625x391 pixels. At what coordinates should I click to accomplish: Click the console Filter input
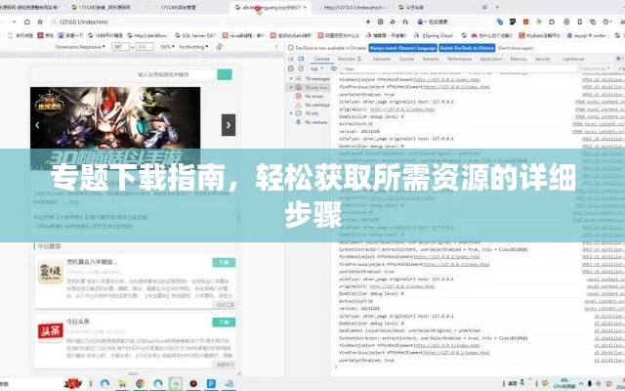tap(458, 68)
